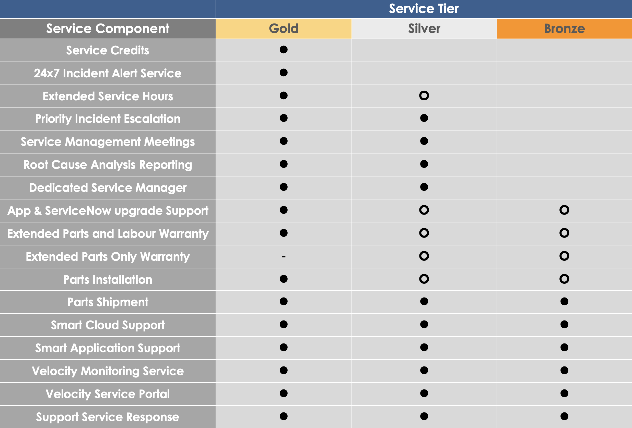Click the Bronze dot for Parts Shipment

click(564, 301)
